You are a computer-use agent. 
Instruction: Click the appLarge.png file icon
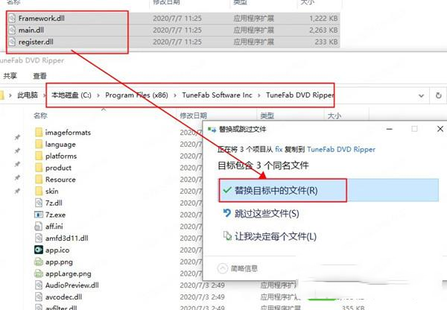point(39,273)
